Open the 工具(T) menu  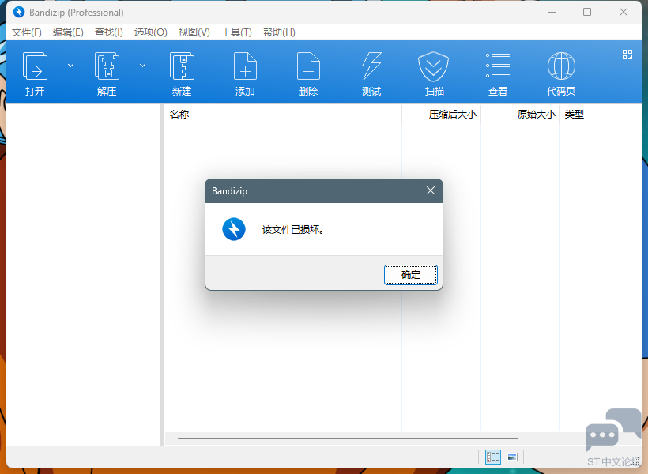point(236,32)
